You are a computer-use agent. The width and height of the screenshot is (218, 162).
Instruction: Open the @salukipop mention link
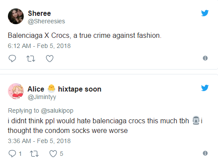click(57, 110)
